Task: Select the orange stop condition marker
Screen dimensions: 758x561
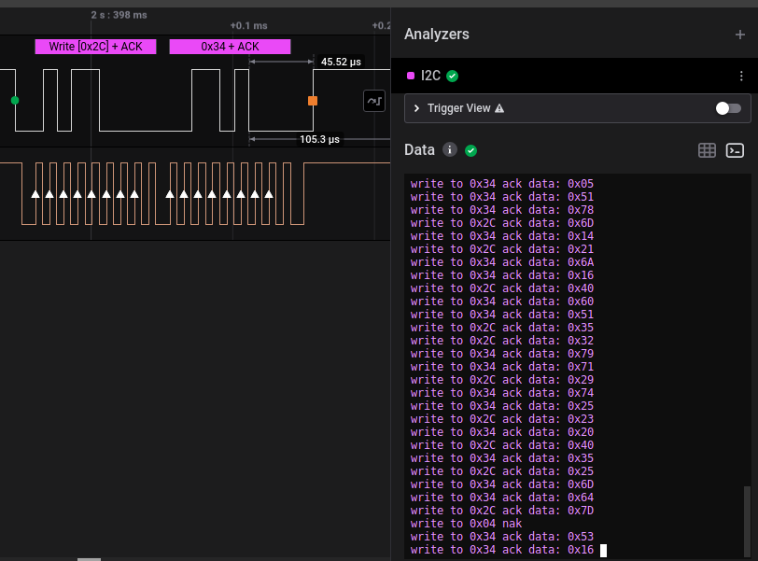Action: click(313, 101)
